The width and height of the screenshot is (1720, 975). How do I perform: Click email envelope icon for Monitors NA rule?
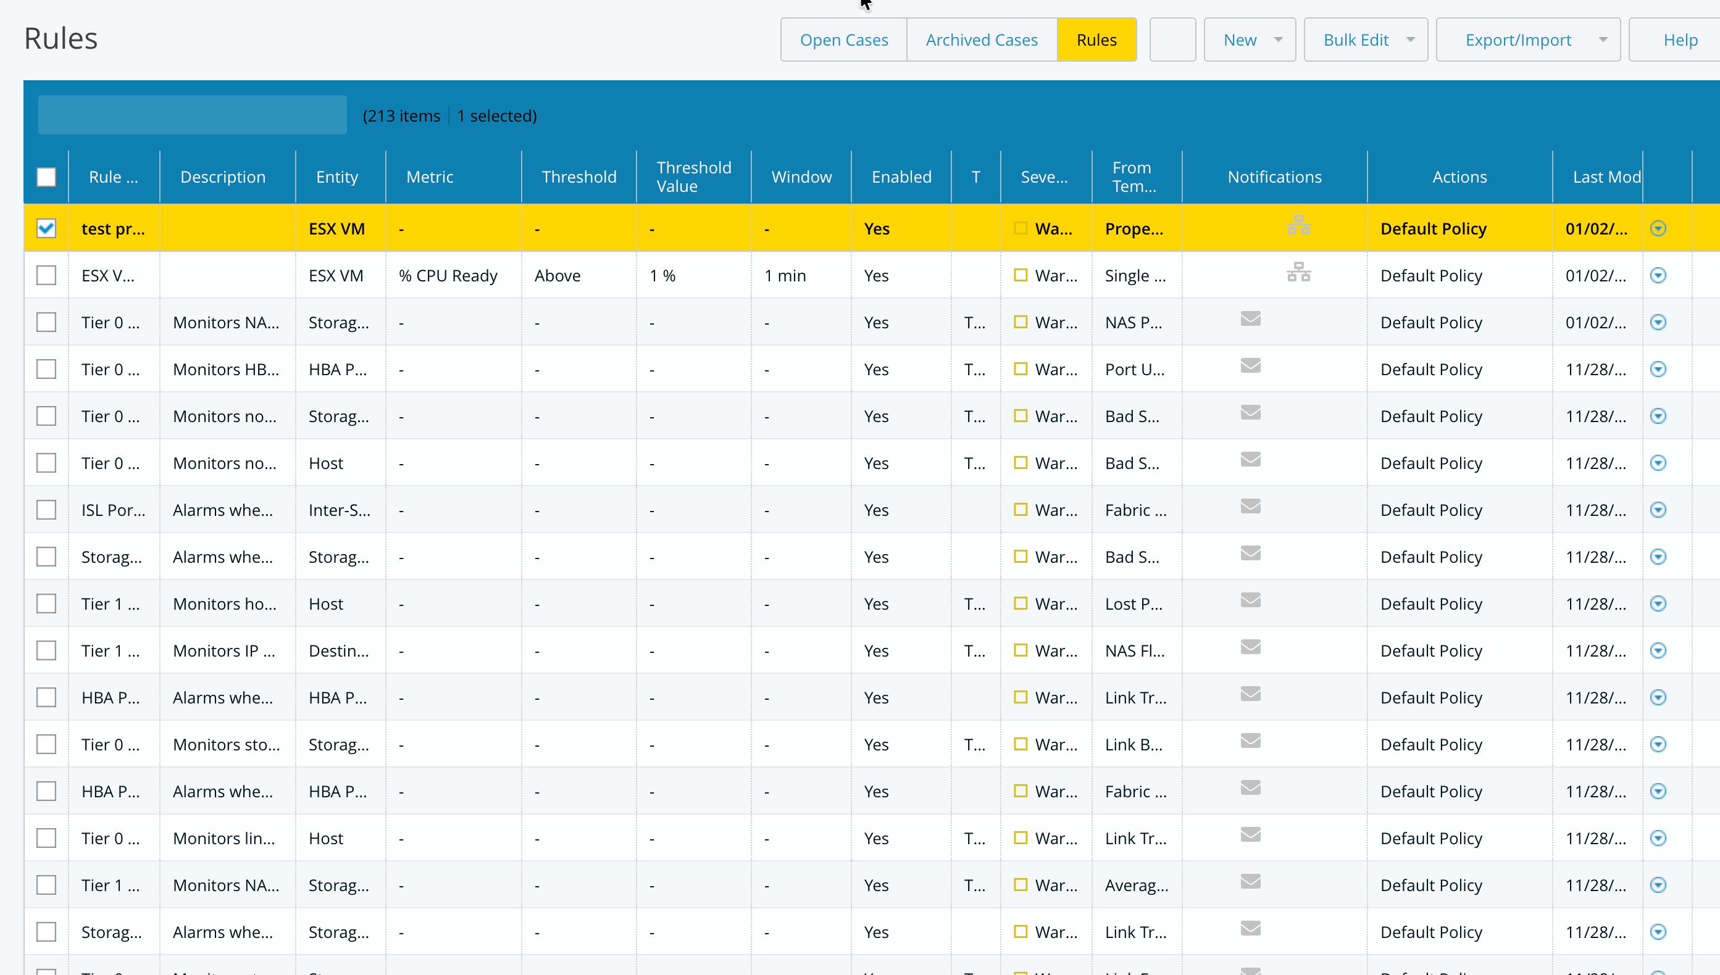[x=1250, y=319]
